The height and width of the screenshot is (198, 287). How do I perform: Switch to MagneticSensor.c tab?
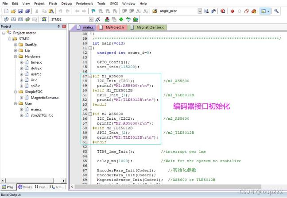[x=148, y=27]
